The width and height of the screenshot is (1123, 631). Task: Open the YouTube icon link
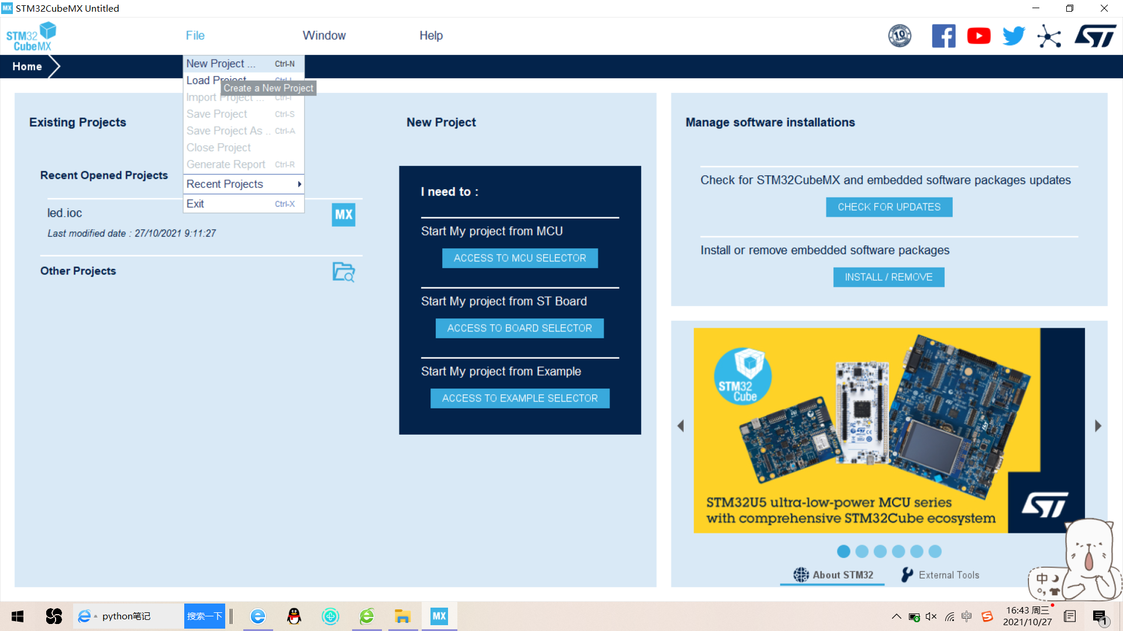979,36
